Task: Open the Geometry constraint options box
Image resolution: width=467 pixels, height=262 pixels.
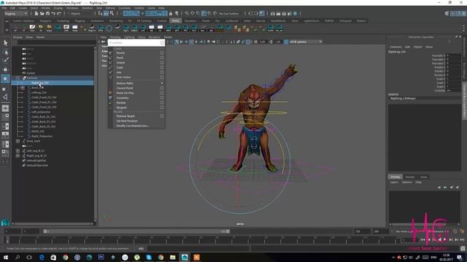Action: [x=162, y=98]
